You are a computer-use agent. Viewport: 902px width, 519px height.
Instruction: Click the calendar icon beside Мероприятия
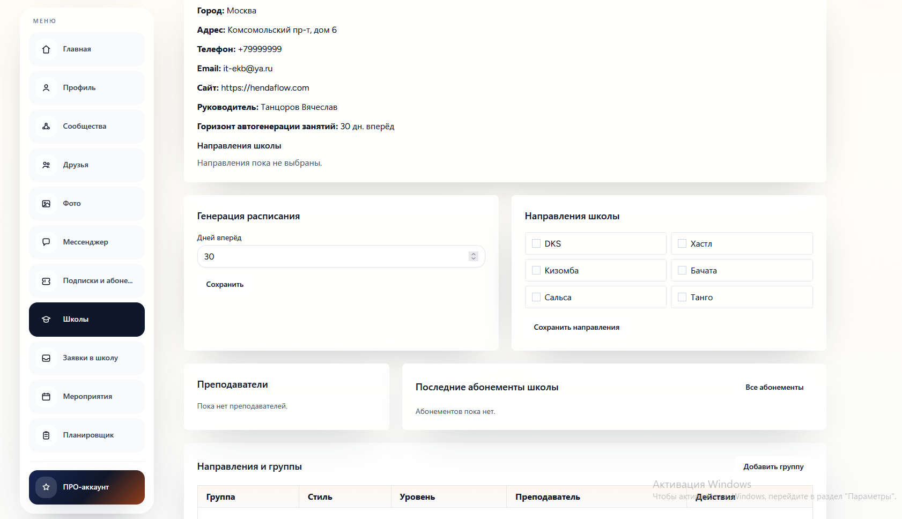[x=46, y=397]
